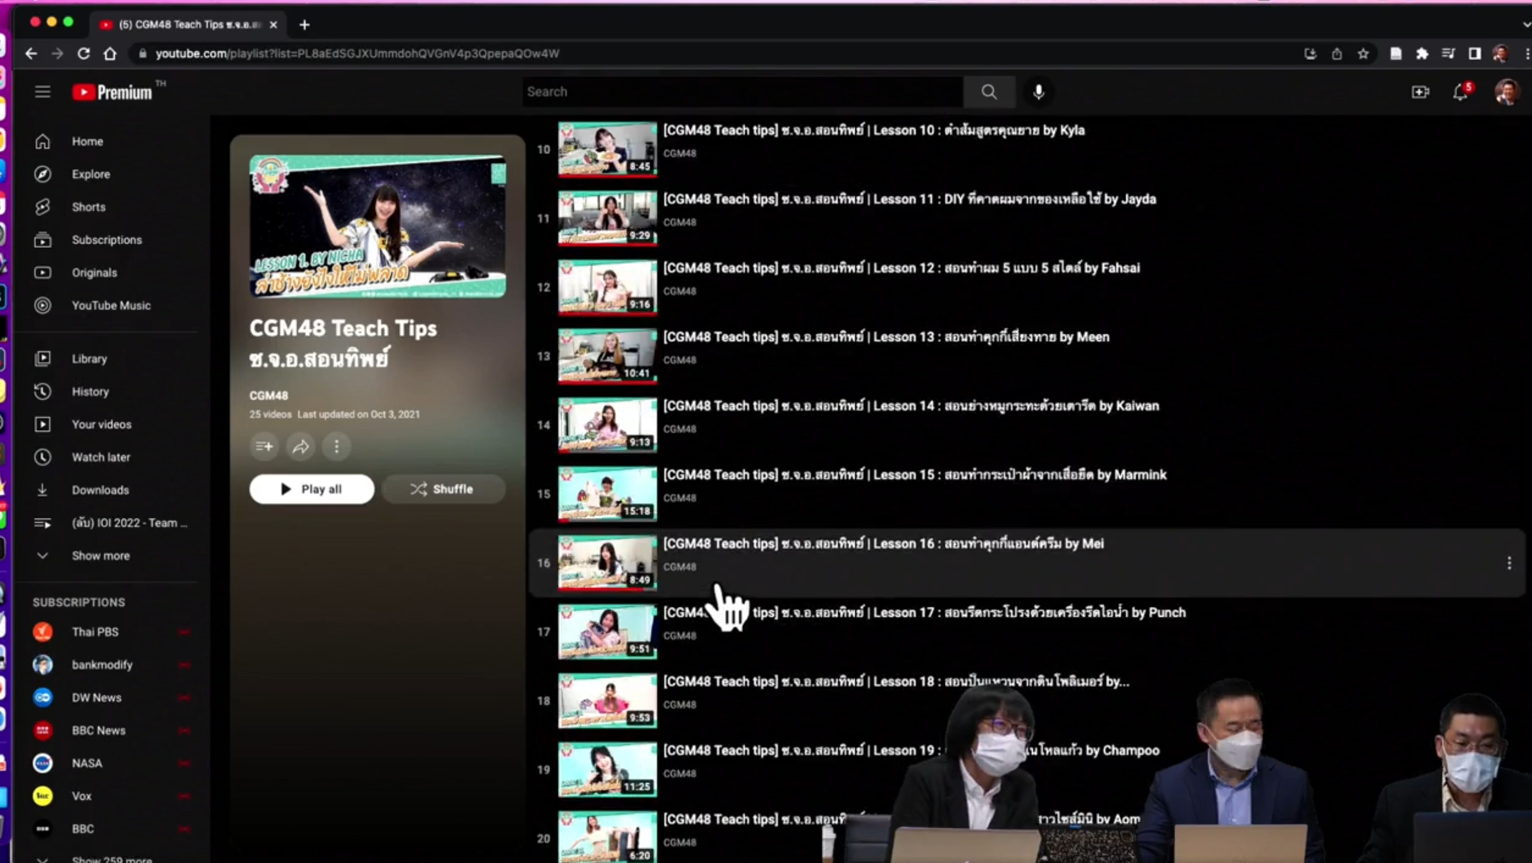This screenshot has width=1532, height=863.
Task: Open Library in sidebar
Action: click(x=107, y=359)
